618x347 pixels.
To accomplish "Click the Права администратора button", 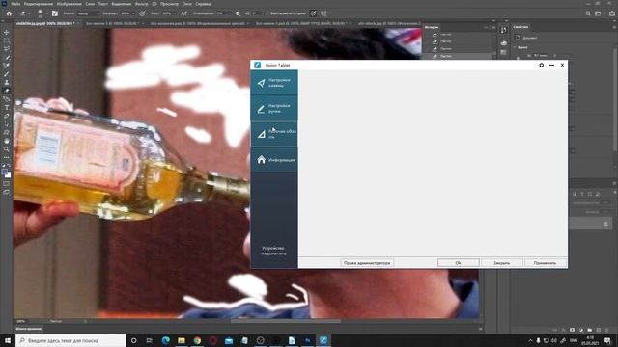I will (367, 263).
